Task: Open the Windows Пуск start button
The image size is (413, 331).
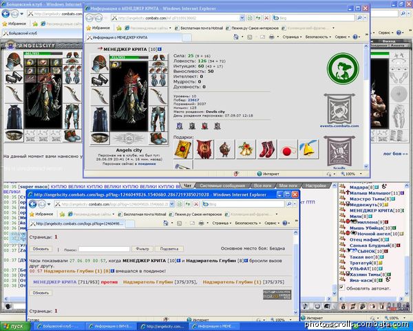Action: (x=15, y=326)
